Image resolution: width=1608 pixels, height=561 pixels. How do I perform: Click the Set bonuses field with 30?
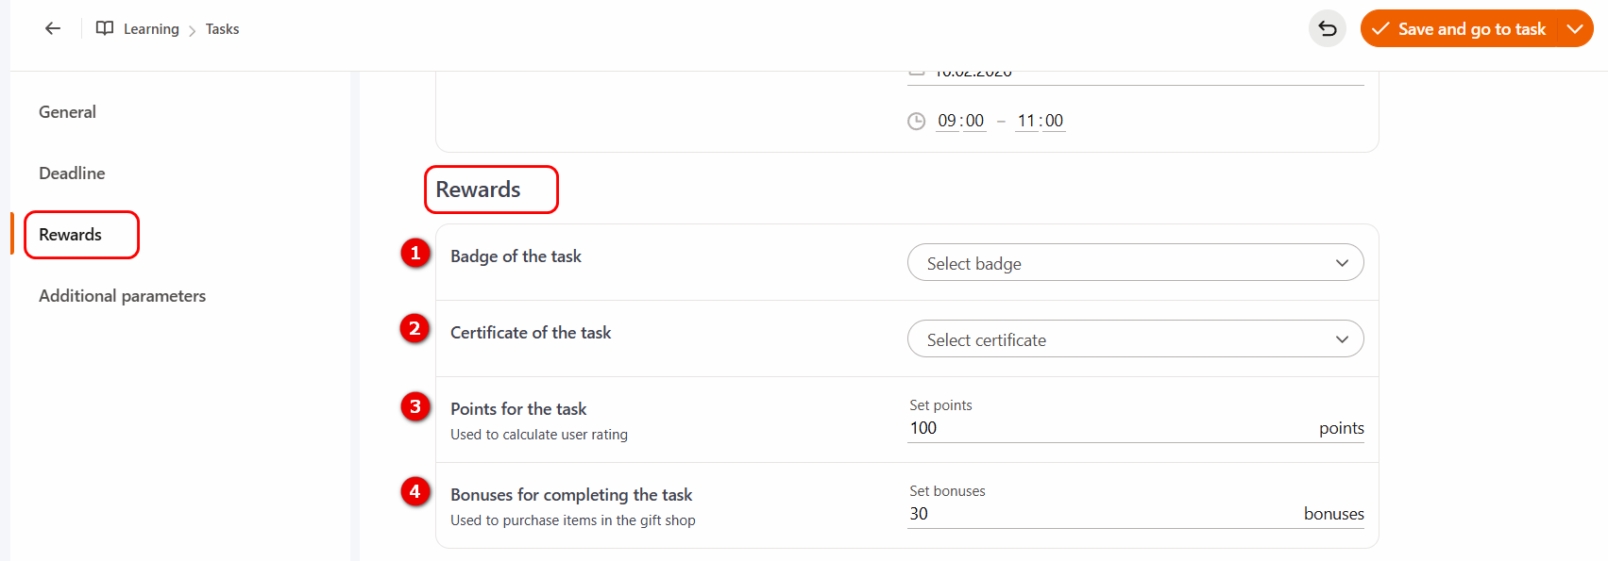point(1095,514)
